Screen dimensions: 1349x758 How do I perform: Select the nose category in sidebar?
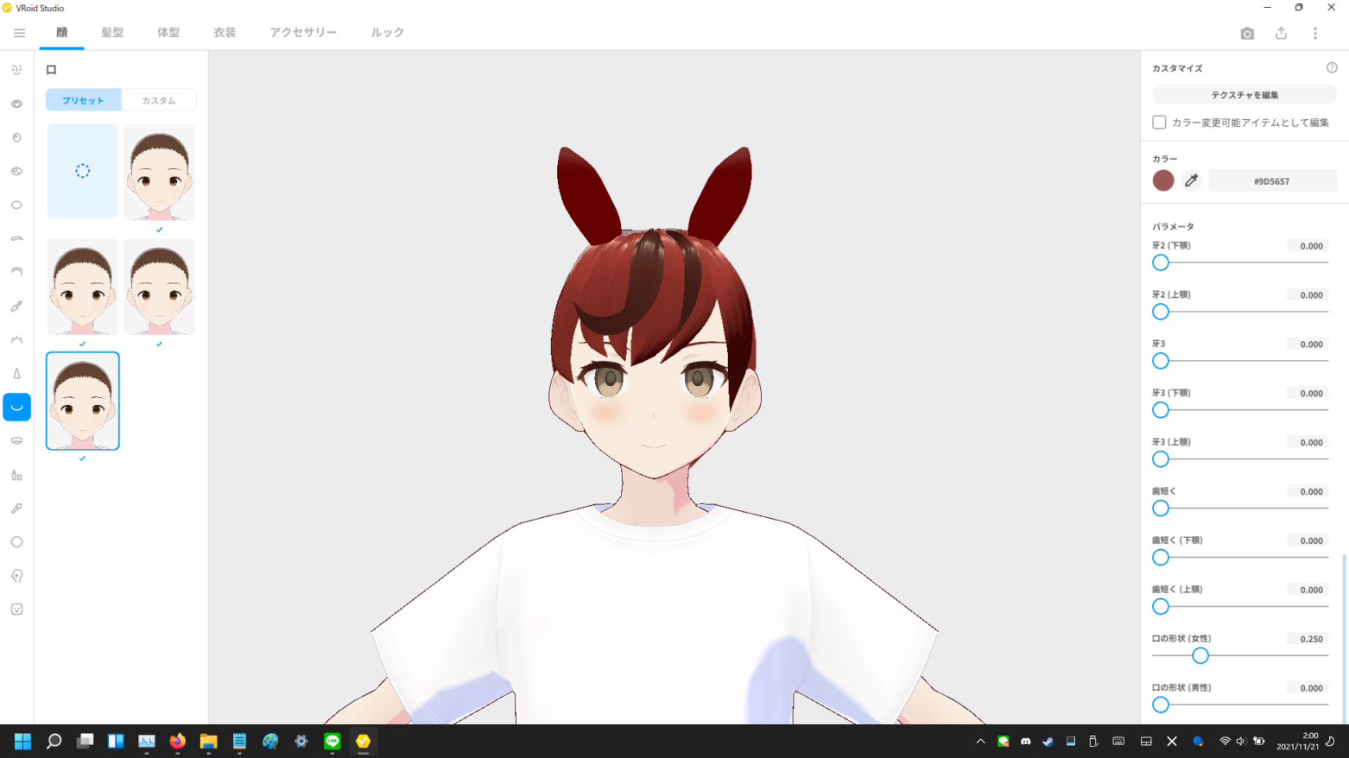click(17, 373)
